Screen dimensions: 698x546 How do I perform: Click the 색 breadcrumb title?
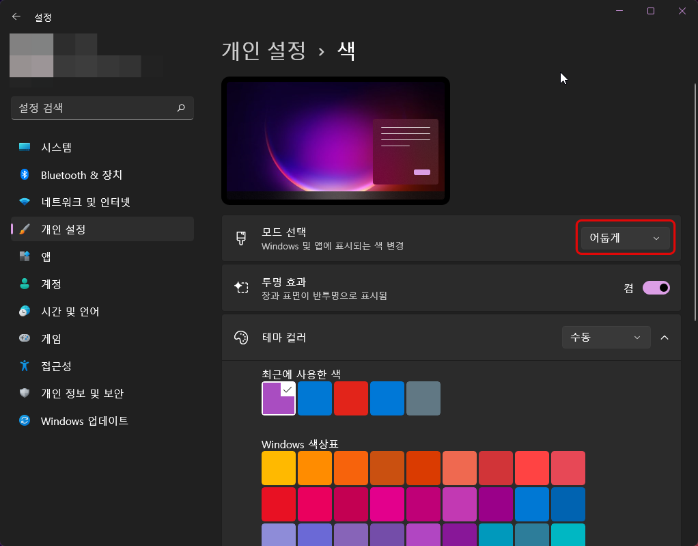344,51
